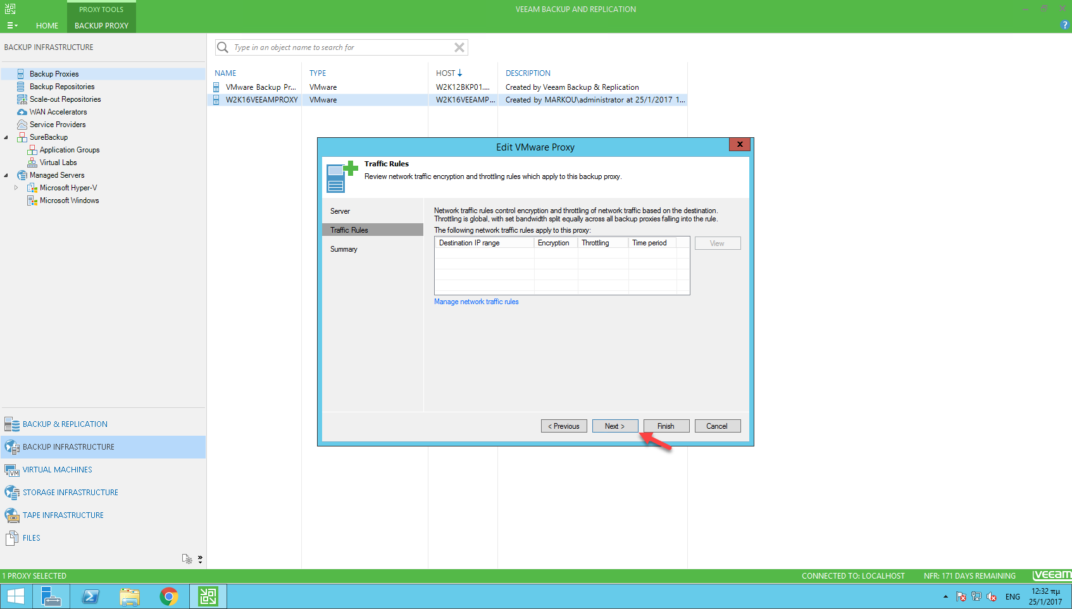Screen dimensions: 1072x609
Task: Click the Veeam taskbar application icon
Action: click(208, 596)
